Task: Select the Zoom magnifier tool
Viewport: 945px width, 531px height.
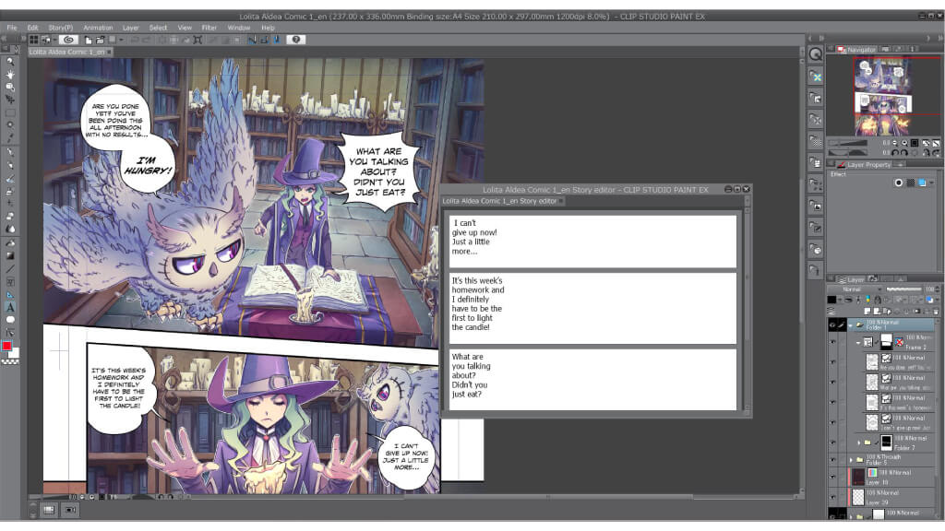Action: 10,61
